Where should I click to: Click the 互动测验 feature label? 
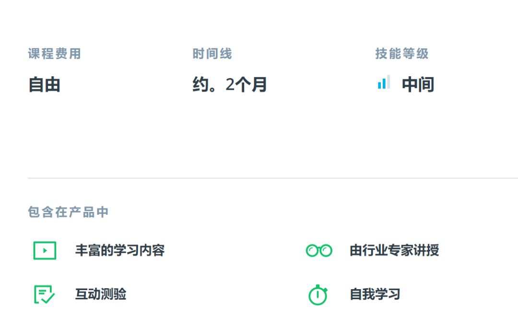(x=101, y=294)
